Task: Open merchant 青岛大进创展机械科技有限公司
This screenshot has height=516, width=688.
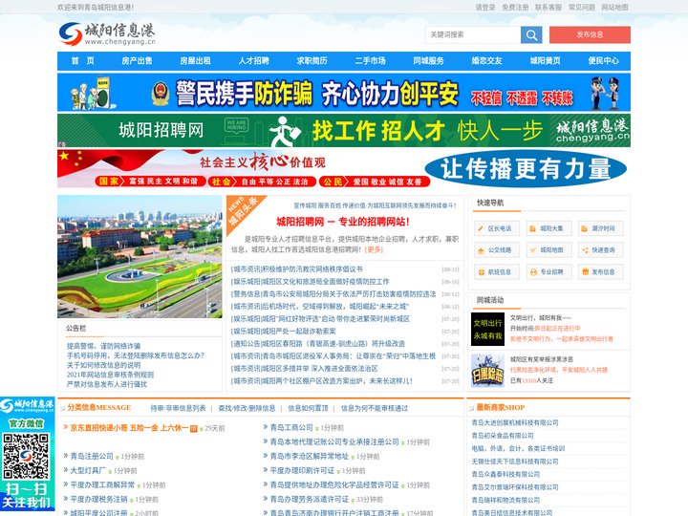Action: coord(515,422)
